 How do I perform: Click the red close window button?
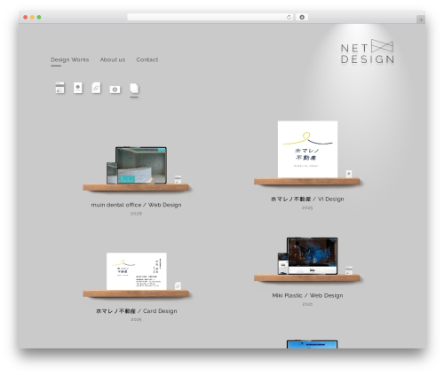click(x=26, y=18)
